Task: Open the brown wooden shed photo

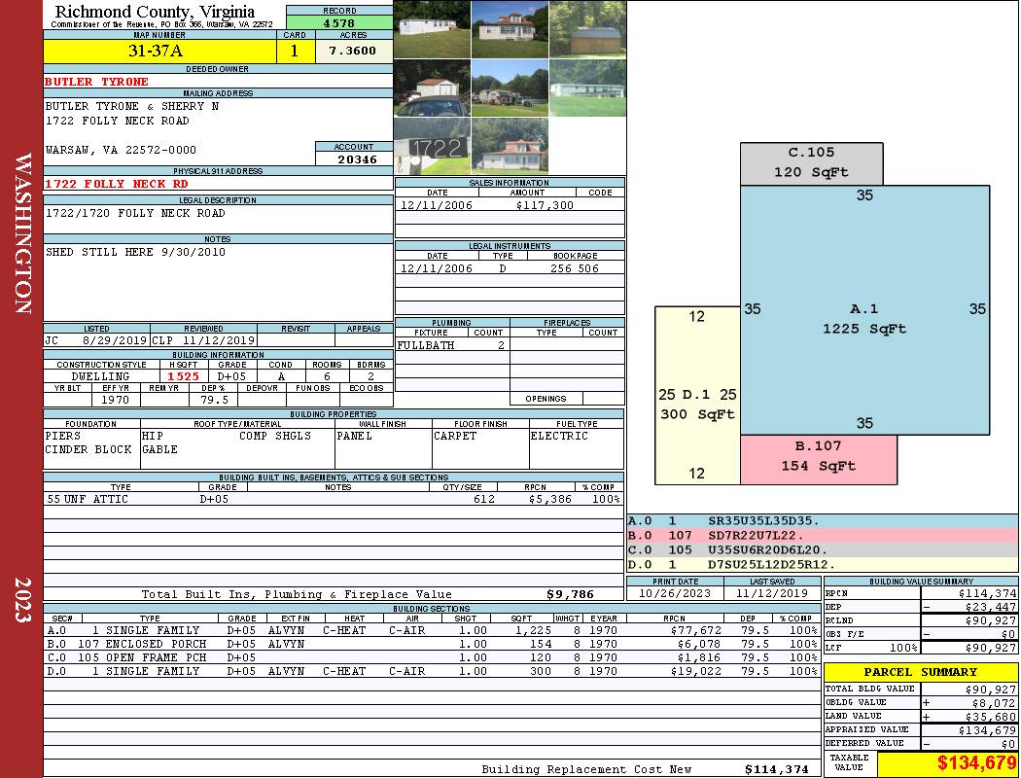Action: [x=587, y=29]
